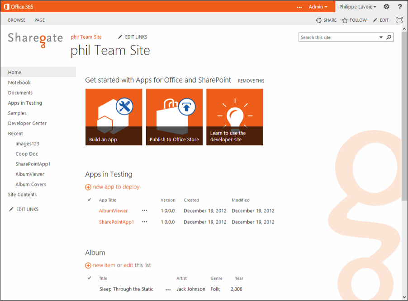Screen dimensions: 408x301
Task: Click the new item link in Album
Action: (x=104, y=265)
